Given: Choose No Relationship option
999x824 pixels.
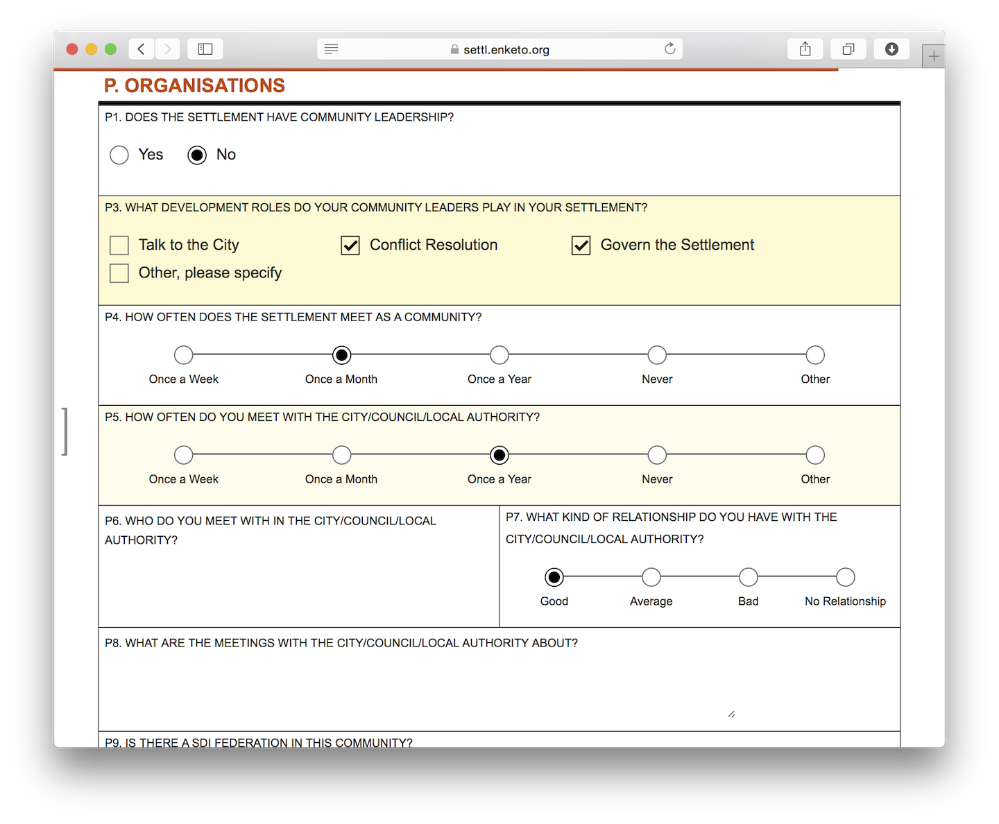Looking at the screenshot, I should pyautogui.click(x=845, y=577).
